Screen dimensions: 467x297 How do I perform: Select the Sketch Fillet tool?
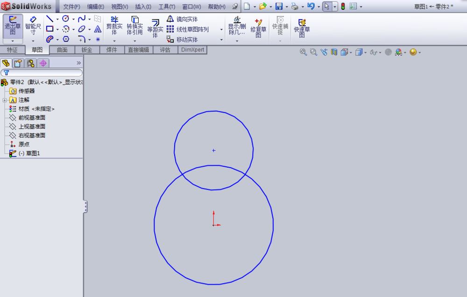click(x=82, y=39)
